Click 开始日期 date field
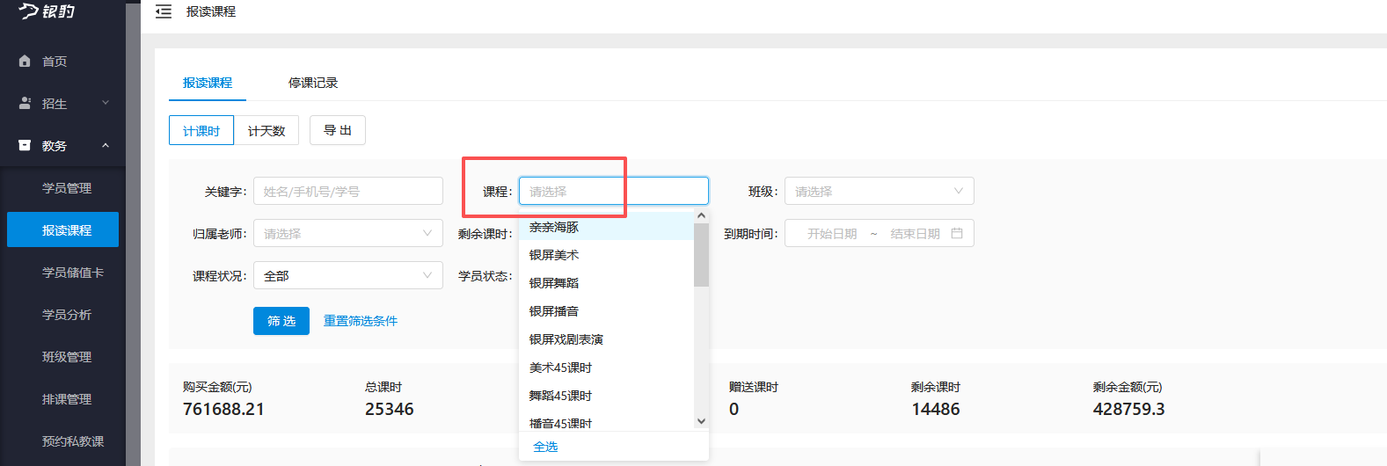 [x=831, y=234]
